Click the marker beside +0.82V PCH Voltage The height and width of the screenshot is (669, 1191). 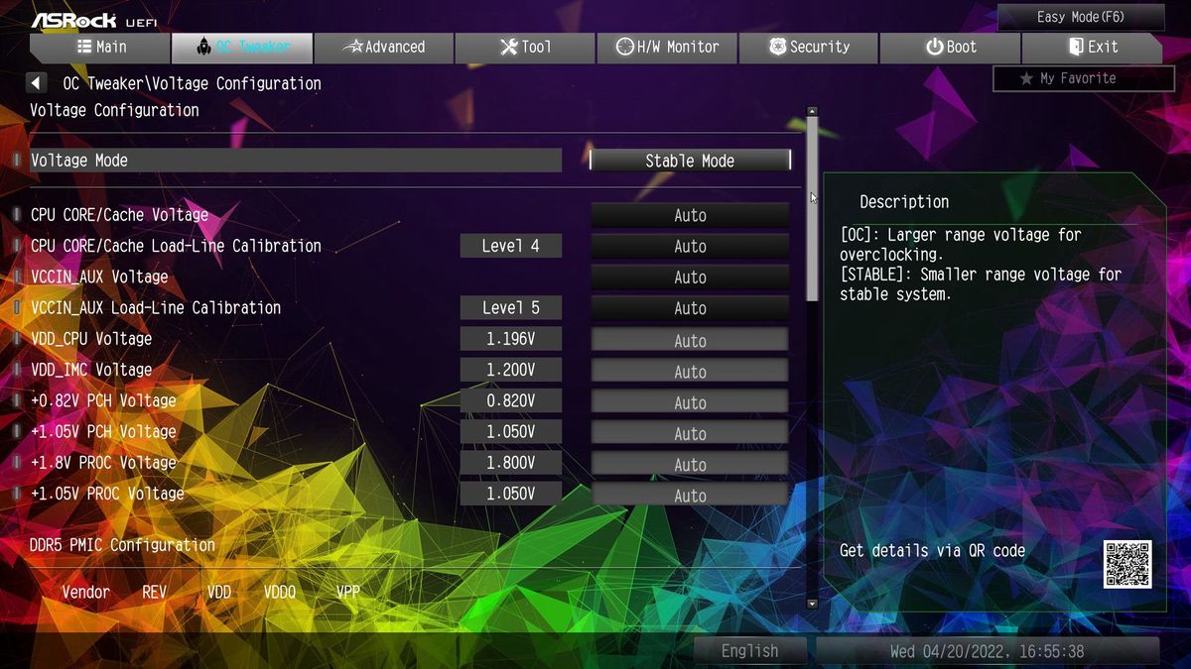pyautogui.click(x=17, y=400)
